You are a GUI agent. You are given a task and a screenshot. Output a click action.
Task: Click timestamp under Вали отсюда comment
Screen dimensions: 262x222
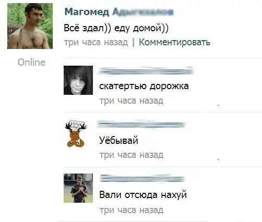[132, 210]
